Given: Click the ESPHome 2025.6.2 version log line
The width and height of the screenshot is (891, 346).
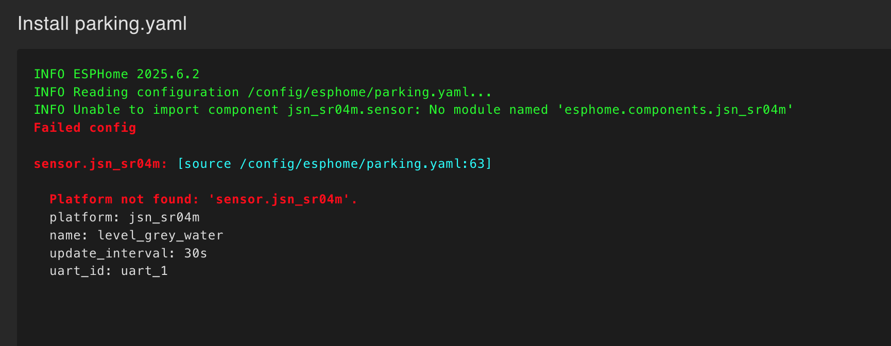Looking at the screenshot, I should pos(116,74).
